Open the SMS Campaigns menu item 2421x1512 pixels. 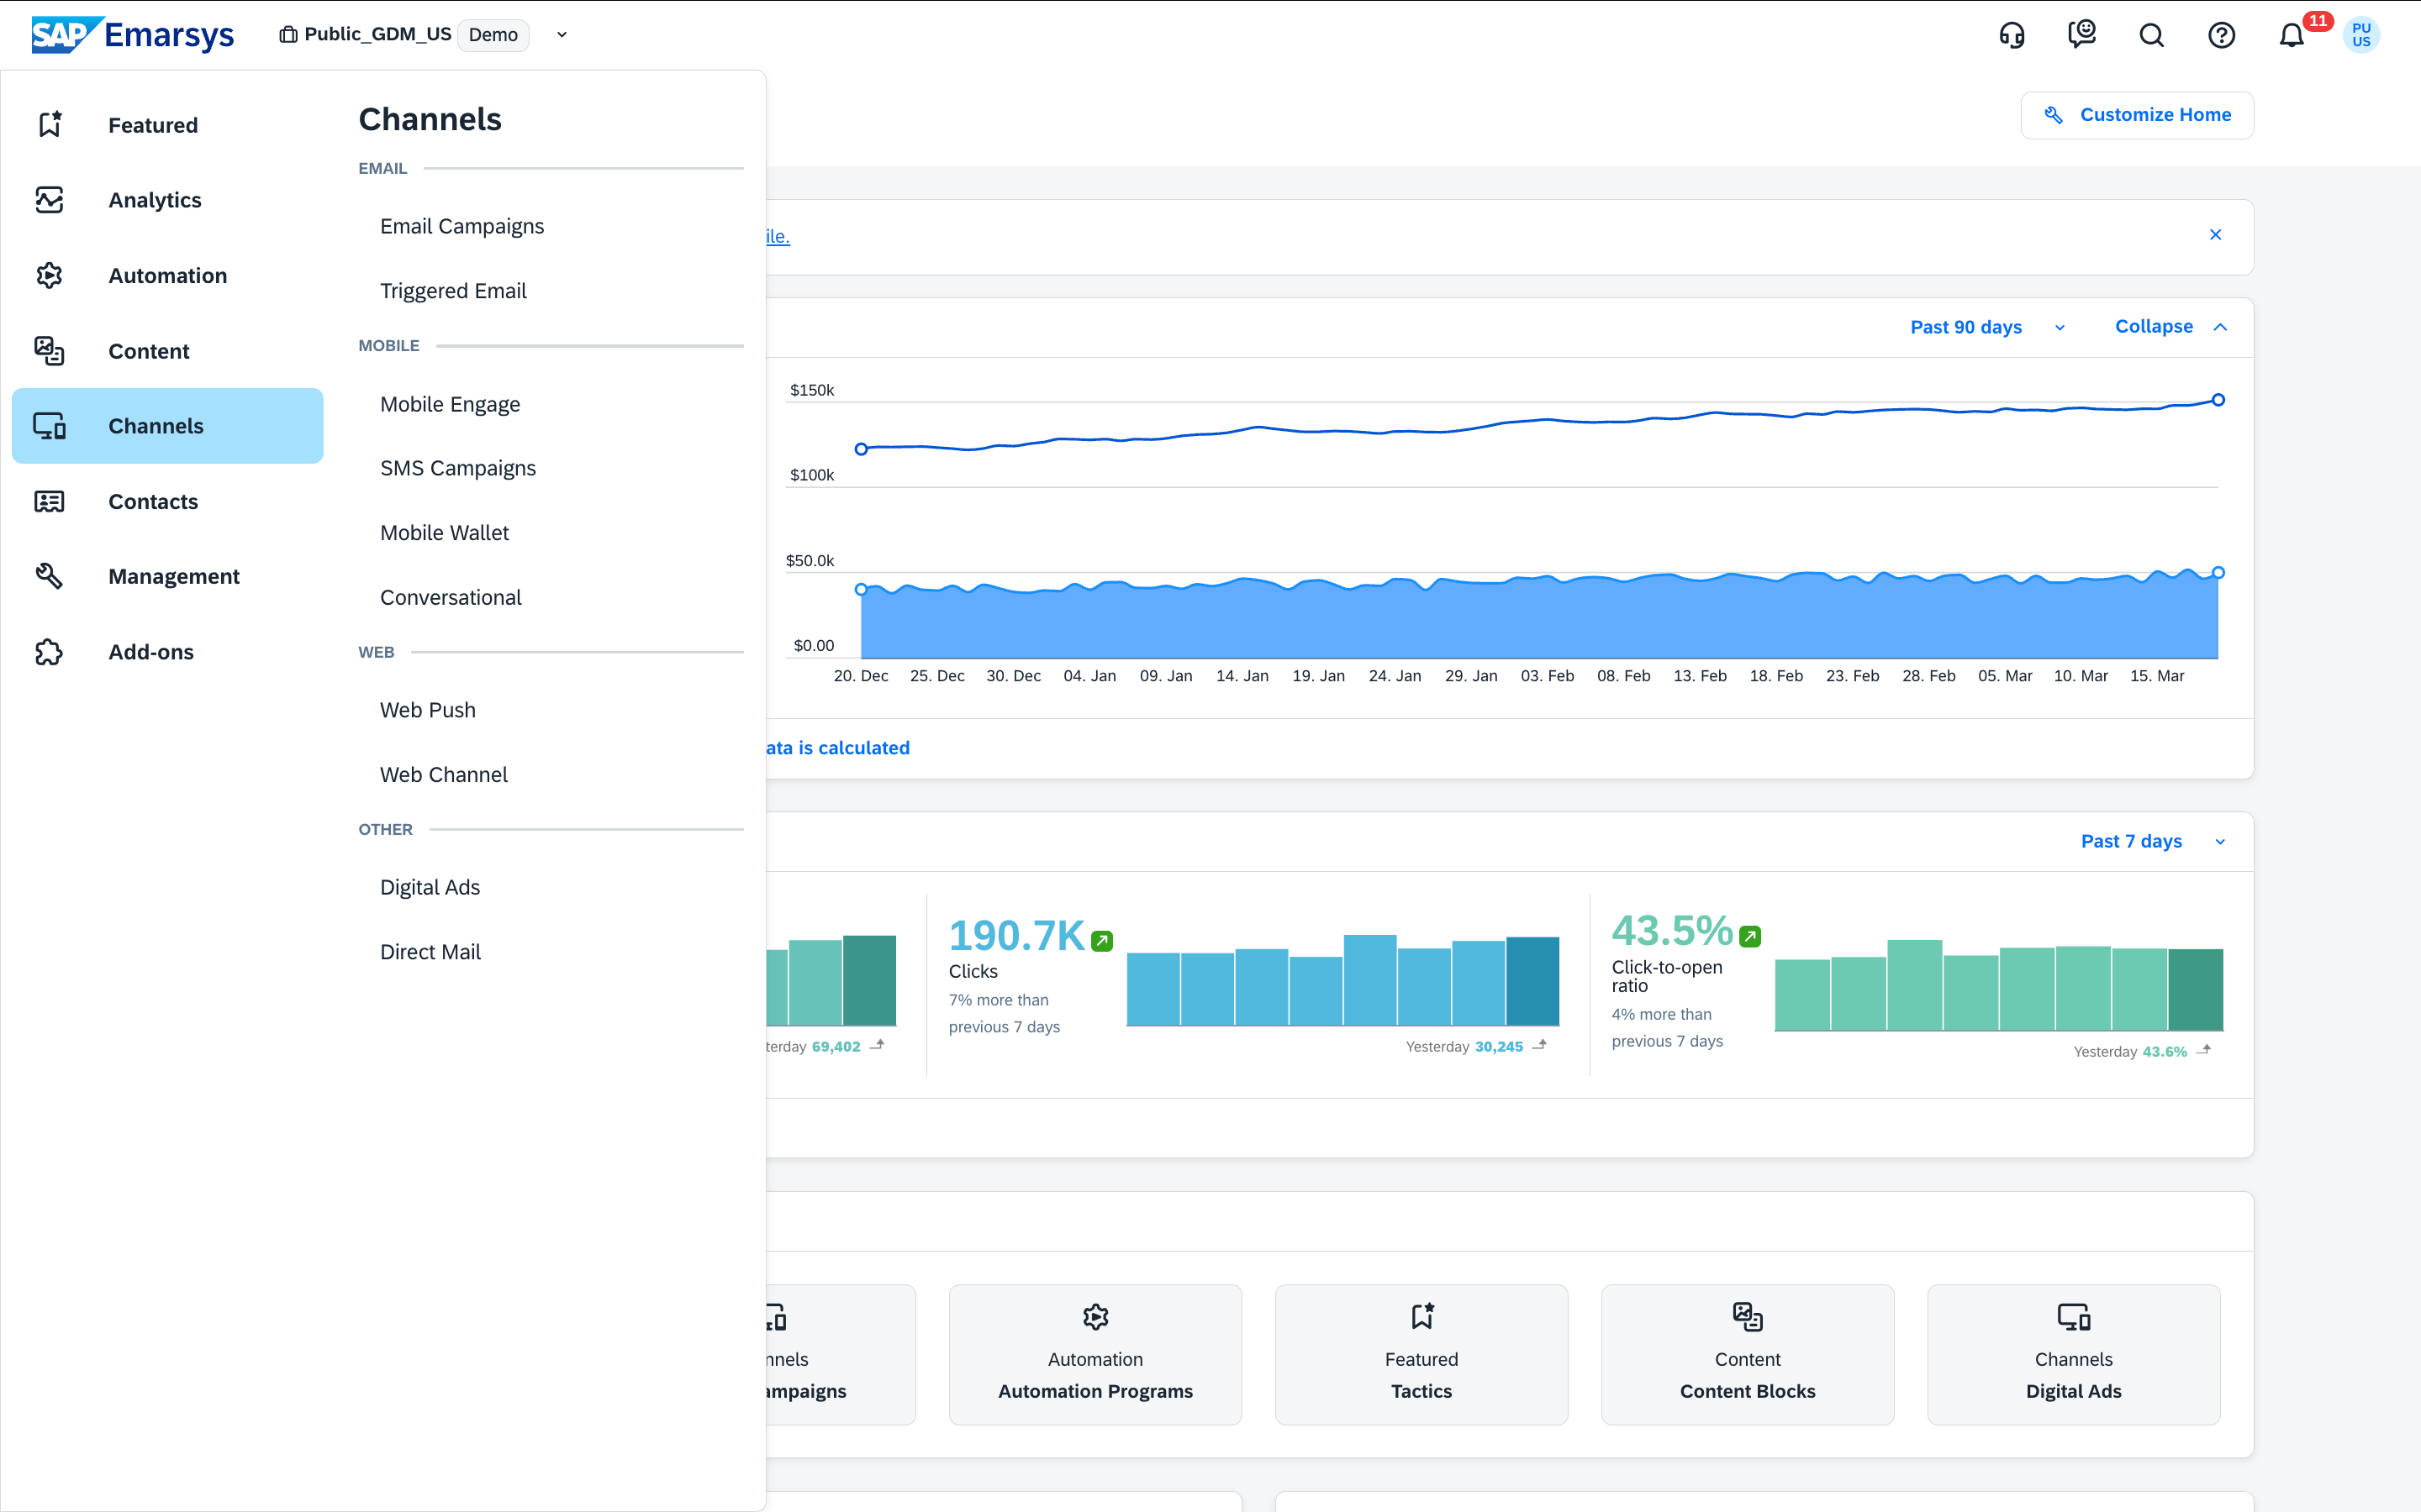pos(458,468)
